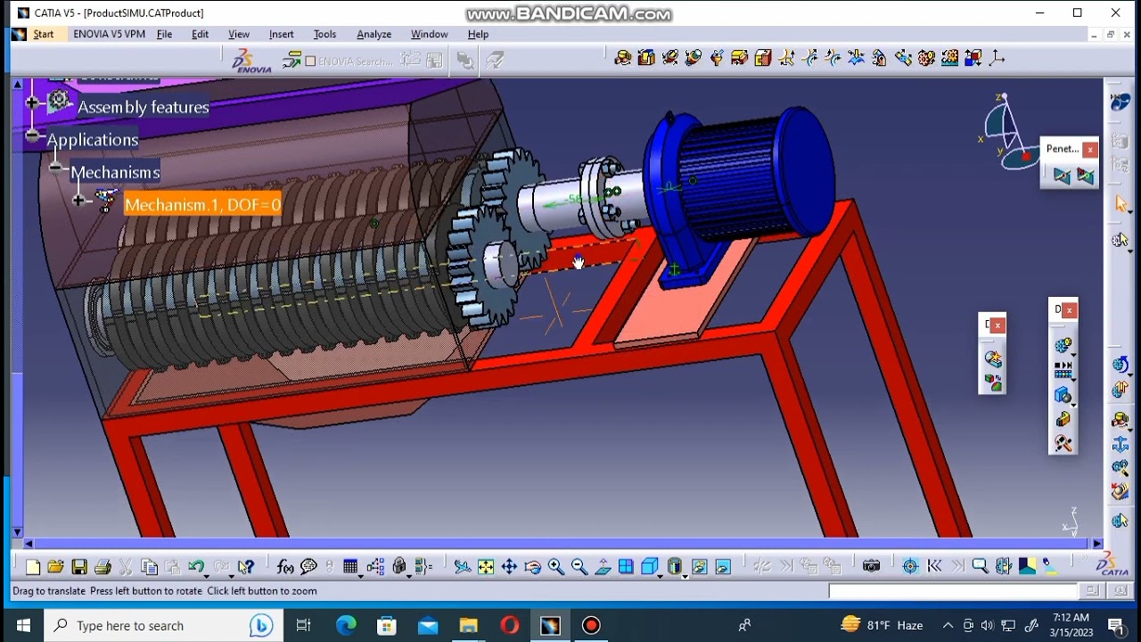The height and width of the screenshot is (642, 1141).
Task: Close the Penet... floating toolbar
Action: coord(1090,150)
